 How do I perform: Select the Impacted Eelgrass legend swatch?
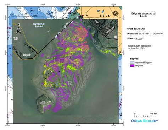(x=132, y=63)
